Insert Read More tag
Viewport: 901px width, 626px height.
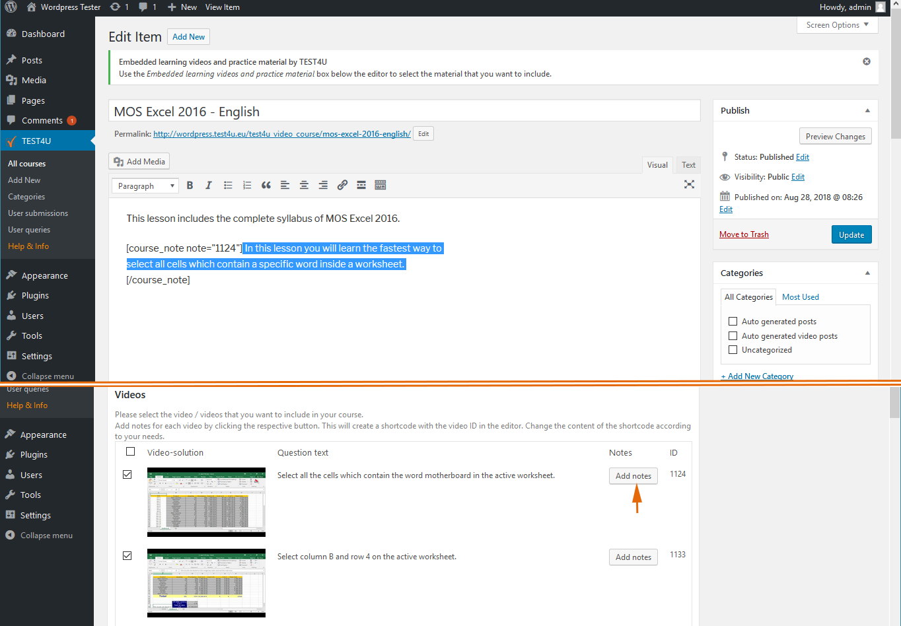click(x=361, y=186)
